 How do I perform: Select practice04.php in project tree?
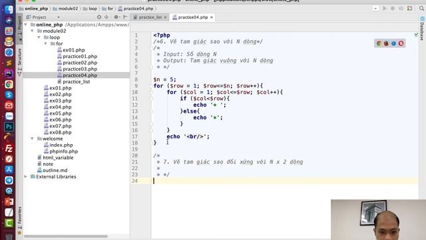coord(77,75)
